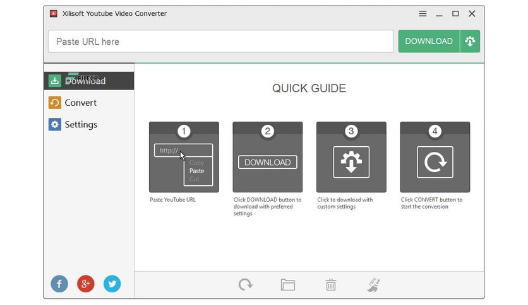The height and width of the screenshot is (305, 528).
Task: Click the 'Paste YouTube URL' caption
Action: 173,200
